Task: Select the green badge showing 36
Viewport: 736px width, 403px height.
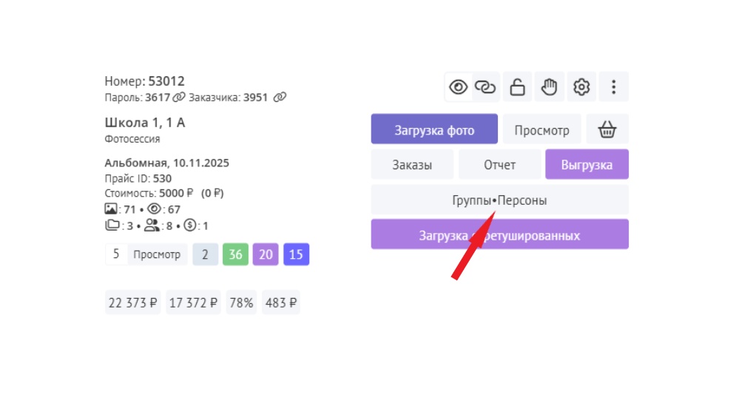Action: tap(235, 254)
